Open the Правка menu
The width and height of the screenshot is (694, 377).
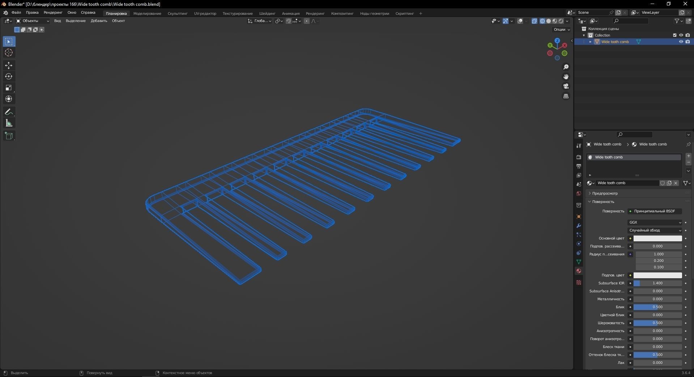[32, 13]
